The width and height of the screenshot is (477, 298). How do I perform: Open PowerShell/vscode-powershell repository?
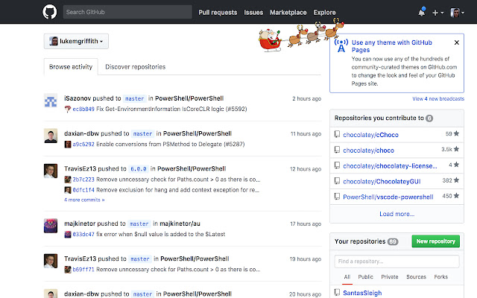(x=388, y=197)
